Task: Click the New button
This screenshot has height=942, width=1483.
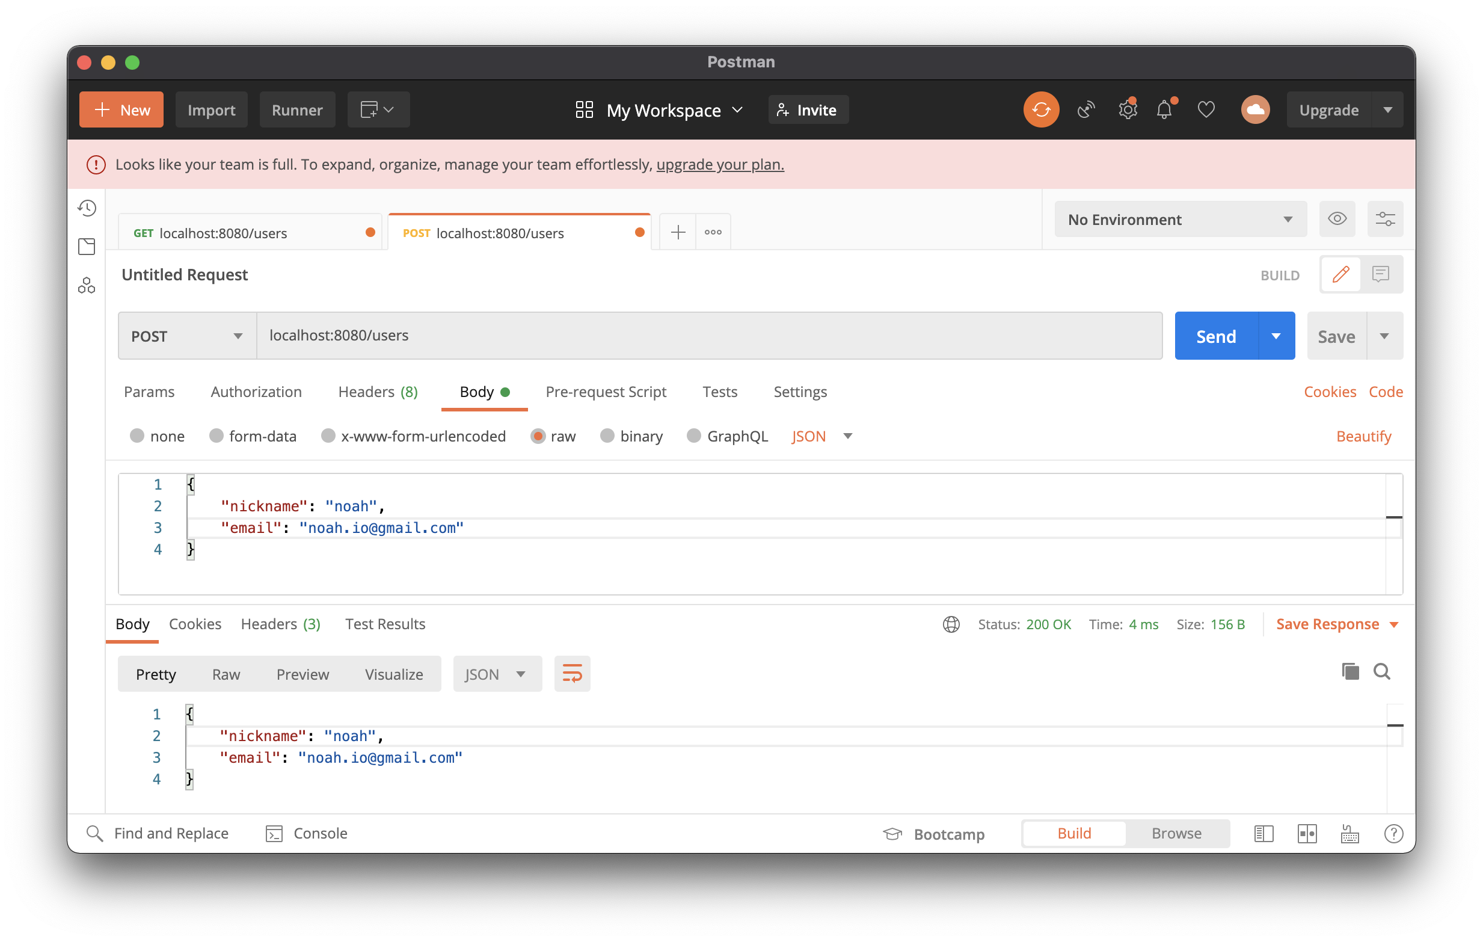Action: pos(121,110)
